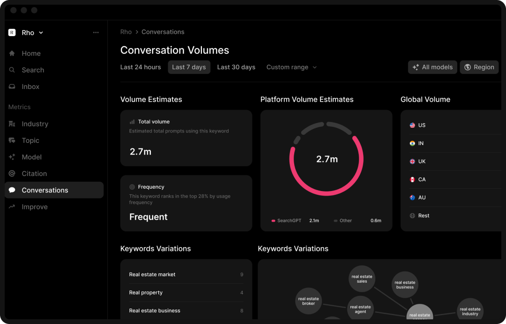Screen dimensions: 506x324
Task: Click the Rho breadcrumb link
Action: pyautogui.click(x=126, y=32)
